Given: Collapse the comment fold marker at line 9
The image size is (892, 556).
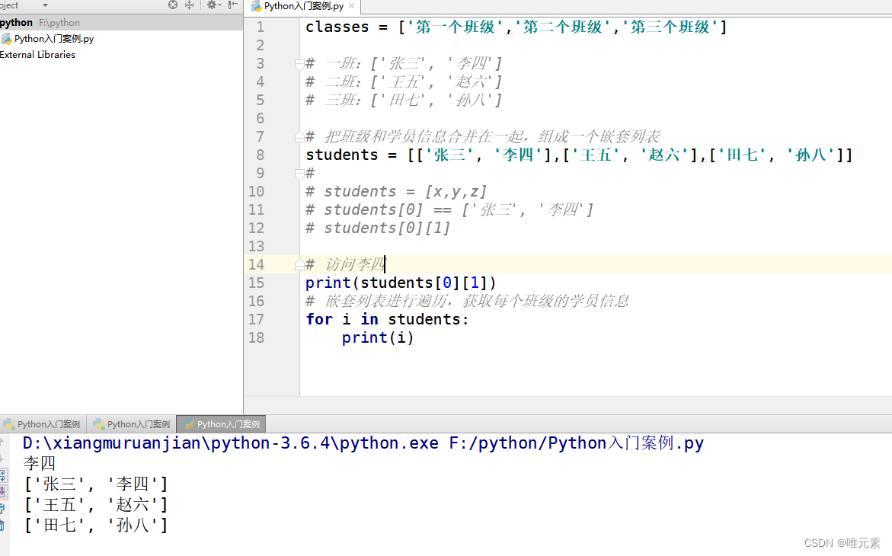Looking at the screenshot, I should coord(299,173).
